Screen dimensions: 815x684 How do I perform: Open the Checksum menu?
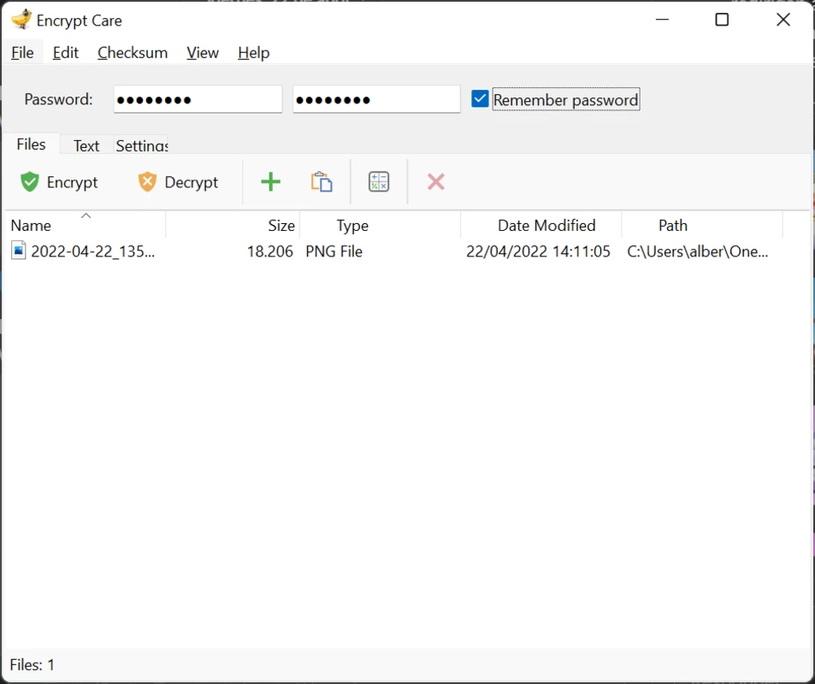tap(133, 53)
